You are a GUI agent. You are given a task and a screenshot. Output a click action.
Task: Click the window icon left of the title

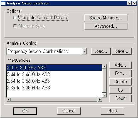(3, 3)
